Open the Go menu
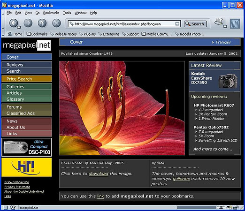245x211 pixels. click(x=38, y=13)
